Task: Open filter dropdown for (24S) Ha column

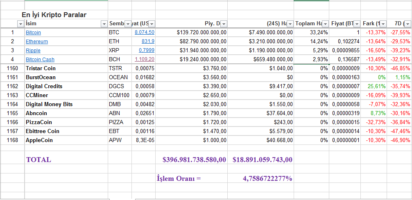Action: 290,24
